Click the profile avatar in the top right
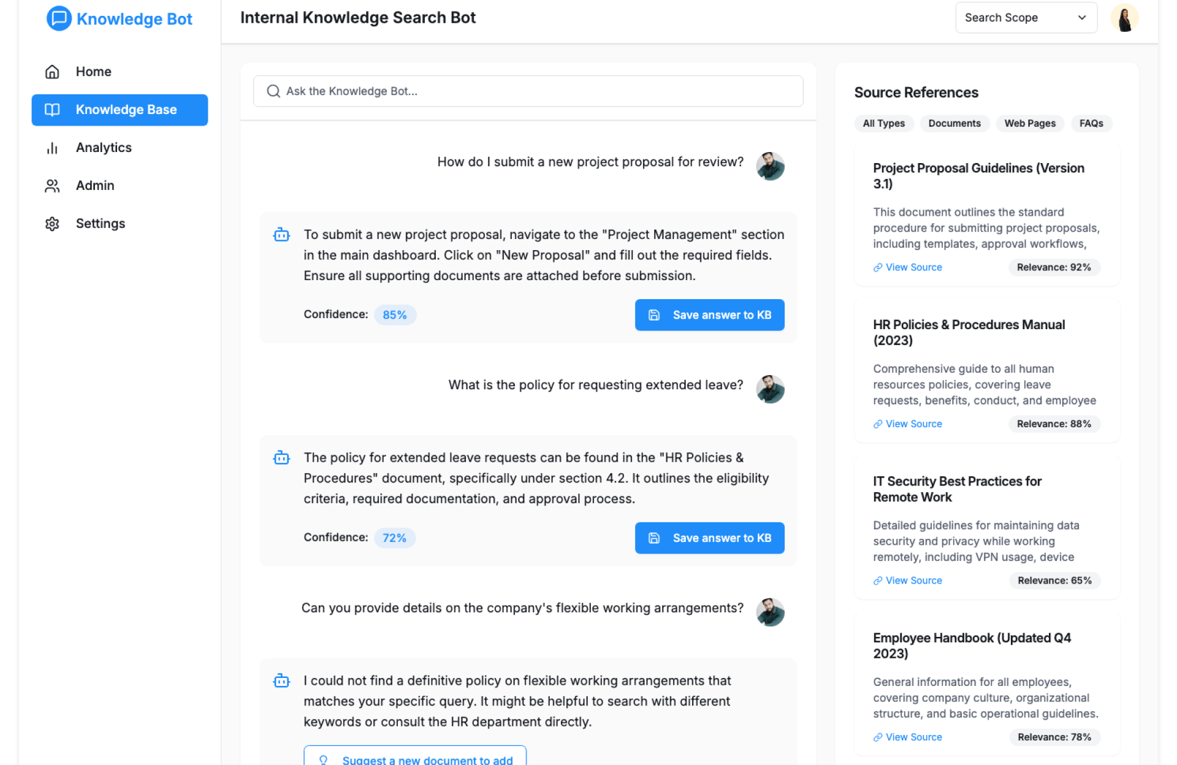This screenshot has height=765, width=1177. pyautogui.click(x=1124, y=18)
